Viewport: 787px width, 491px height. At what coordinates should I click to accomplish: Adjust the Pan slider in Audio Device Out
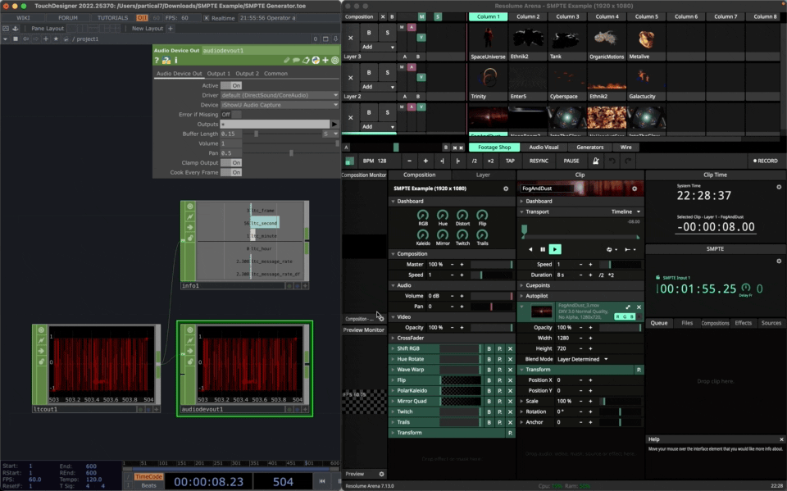(292, 153)
